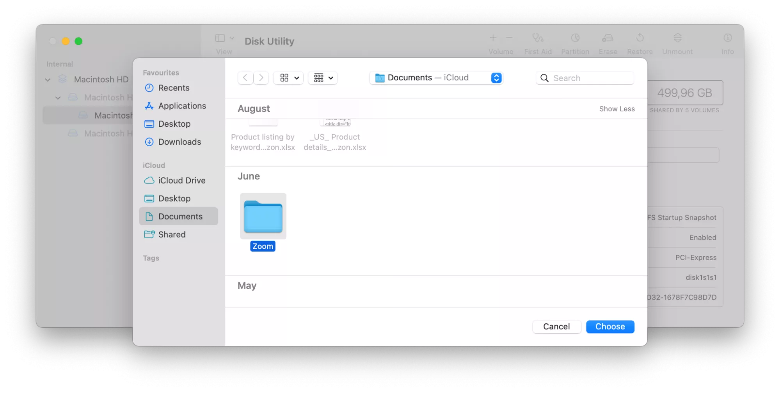This screenshot has width=780, height=394.
Task: Add a Volume with the plus icon
Action: pyautogui.click(x=493, y=38)
